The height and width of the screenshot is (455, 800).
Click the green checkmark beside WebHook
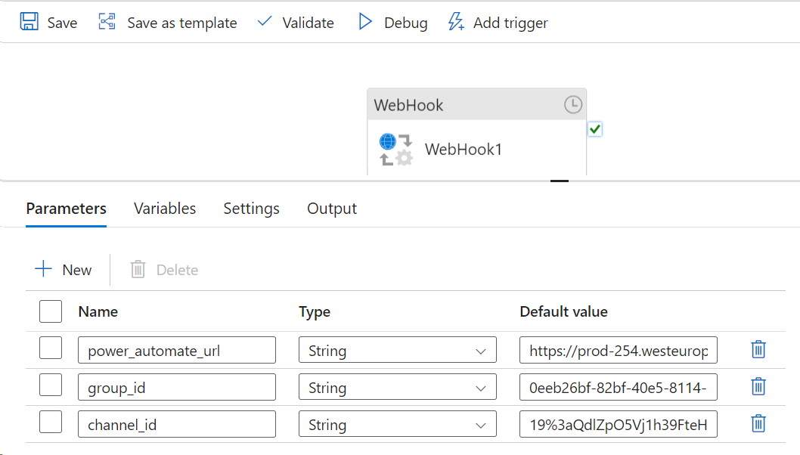595,129
